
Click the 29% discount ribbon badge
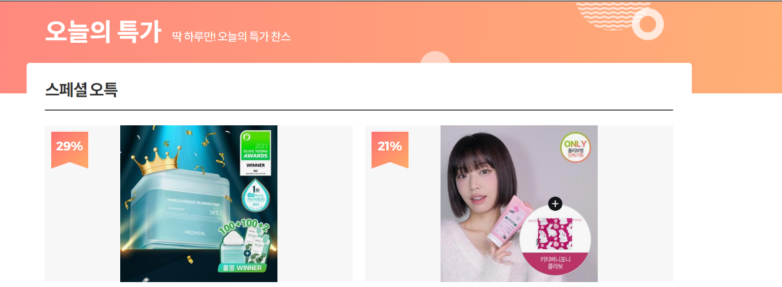pyautogui.click(x=69, y=149)
